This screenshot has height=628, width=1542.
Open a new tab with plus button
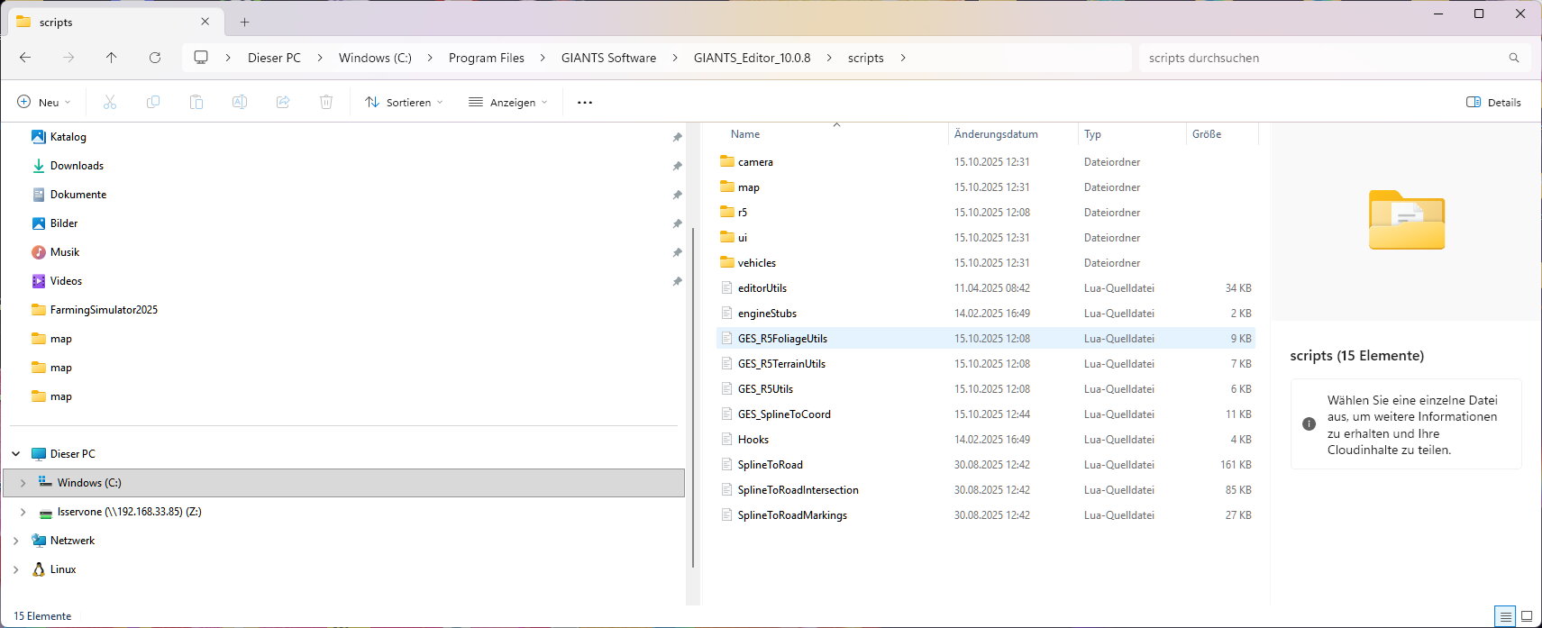tap(245, 22)
